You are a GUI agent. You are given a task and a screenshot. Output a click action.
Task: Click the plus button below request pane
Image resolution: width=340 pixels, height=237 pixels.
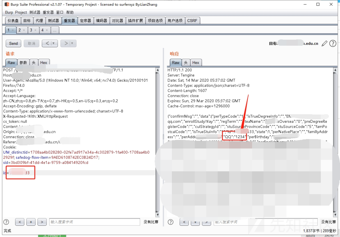(31, 222)
